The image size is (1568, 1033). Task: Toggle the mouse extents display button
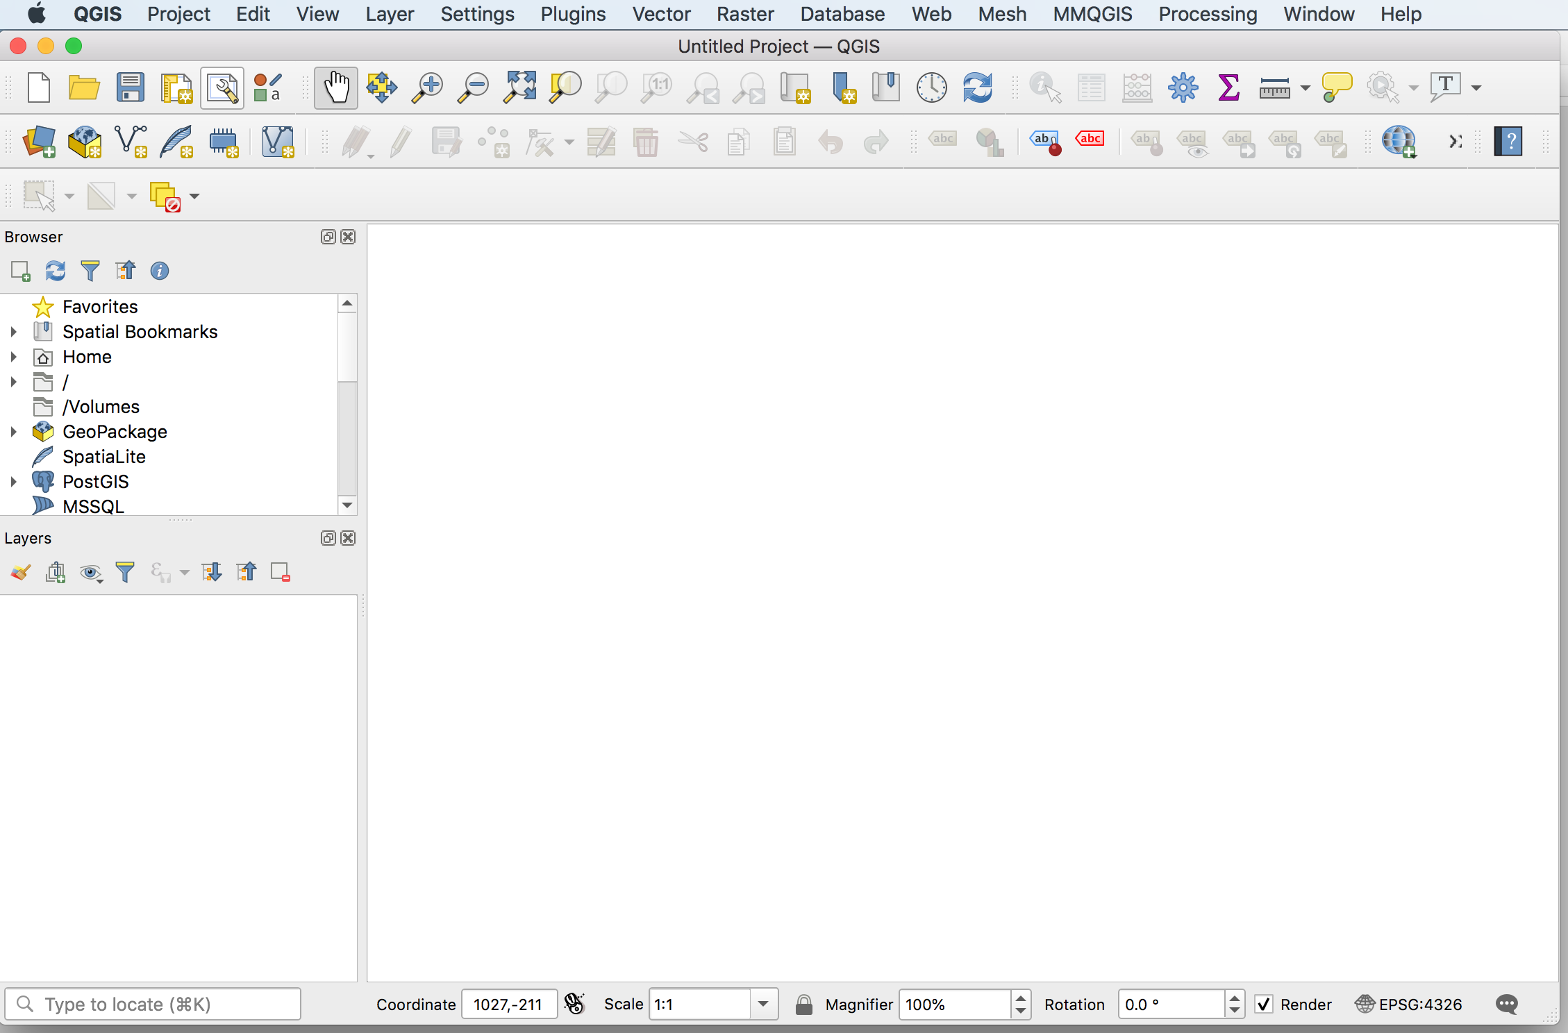[574, 1004]
